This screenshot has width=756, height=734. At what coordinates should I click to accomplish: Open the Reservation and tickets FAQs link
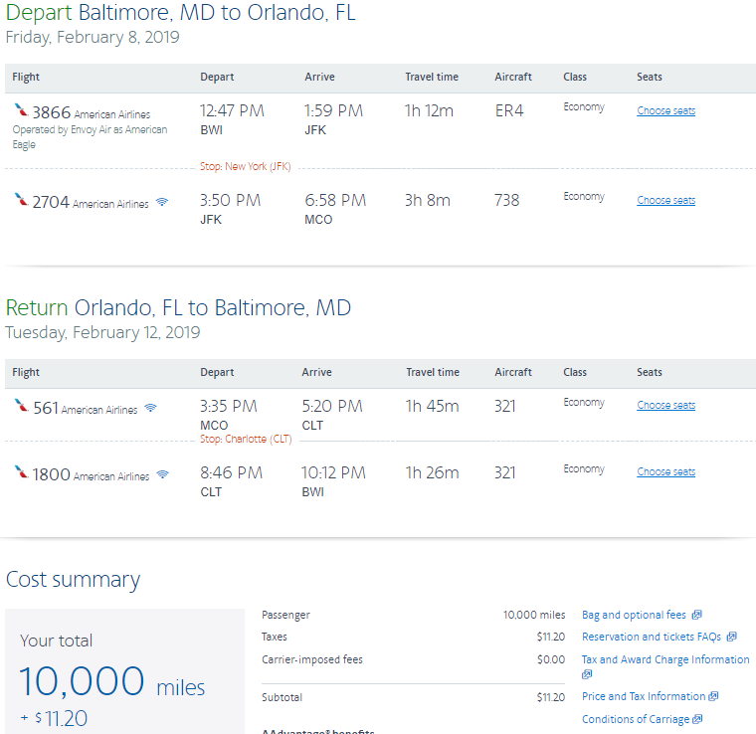click(x=651, y=638)
